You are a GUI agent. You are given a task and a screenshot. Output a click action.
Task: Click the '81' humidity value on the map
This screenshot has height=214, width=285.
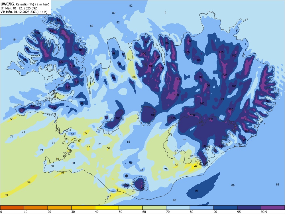(x=100, y=144)
